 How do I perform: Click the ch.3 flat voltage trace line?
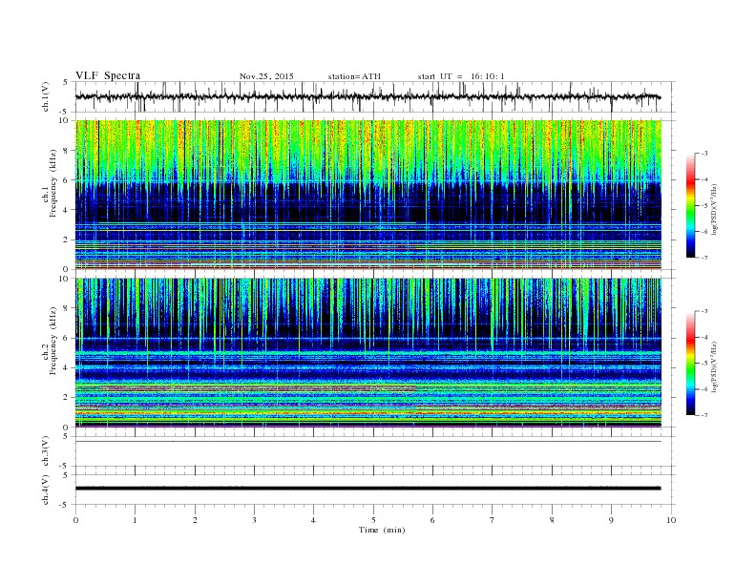367,442
